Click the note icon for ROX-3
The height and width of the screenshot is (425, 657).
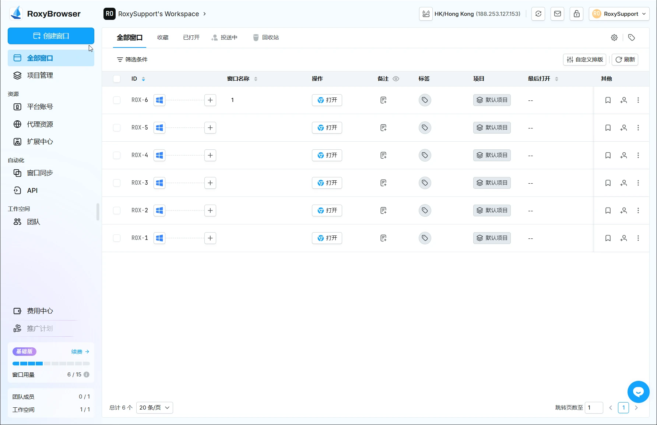[383, 183]
